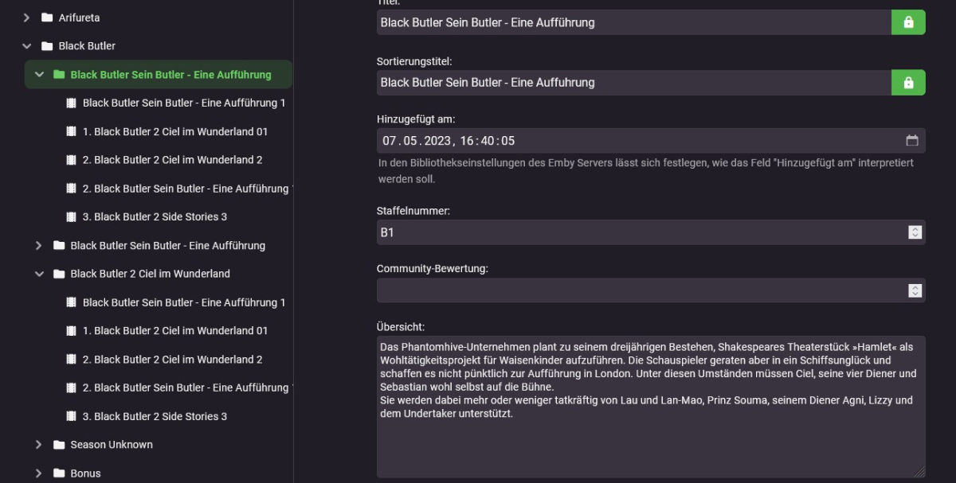Click the Community-Bewertung spinner arrows
This screenshot has width=956, height=483.
click(915, 290)
